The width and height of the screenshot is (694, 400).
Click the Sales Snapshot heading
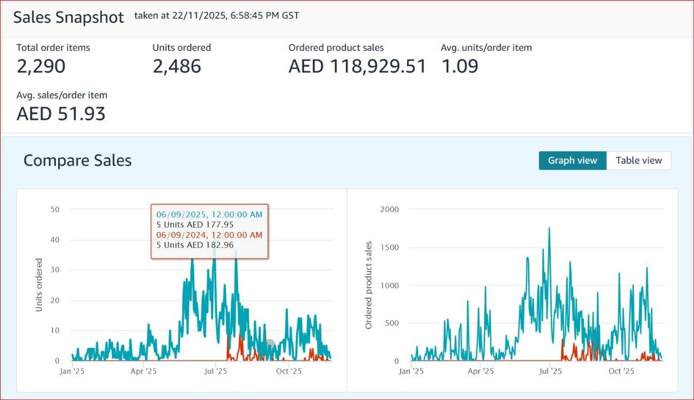[x=68, y=17]
